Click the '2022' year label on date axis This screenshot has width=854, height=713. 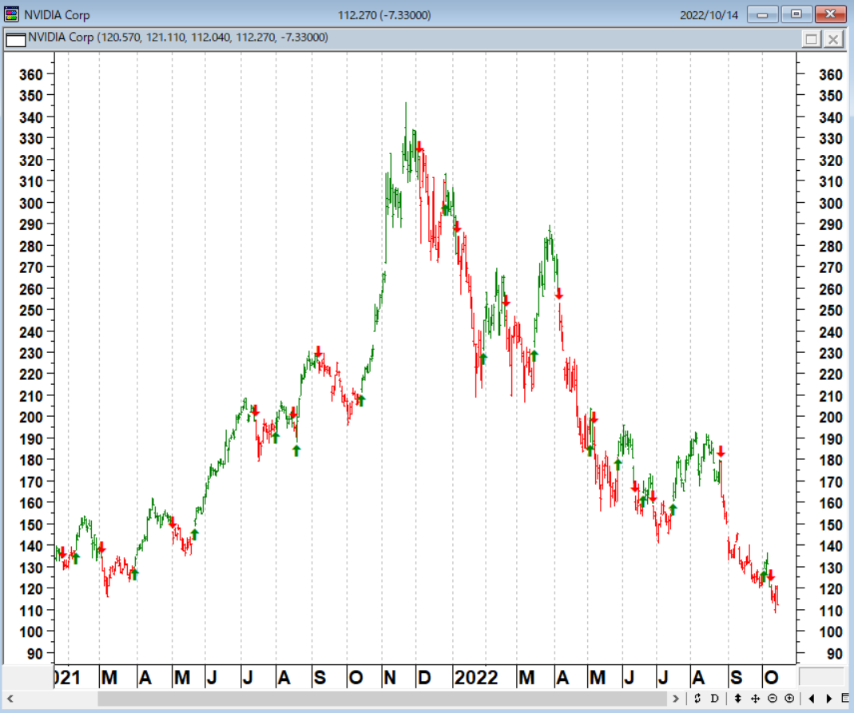click(476, 678)
